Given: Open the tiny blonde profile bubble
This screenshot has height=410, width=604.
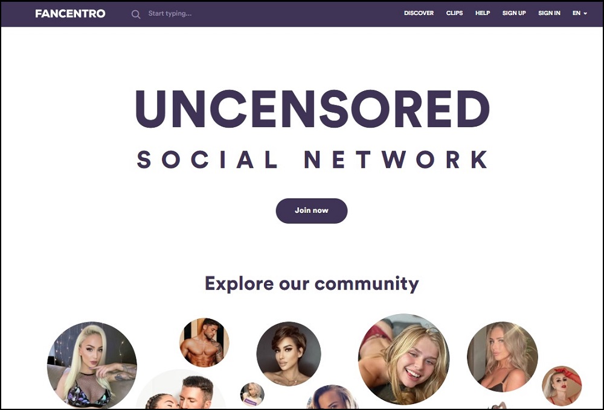Looking at the screenshot, I should (252, 394).
